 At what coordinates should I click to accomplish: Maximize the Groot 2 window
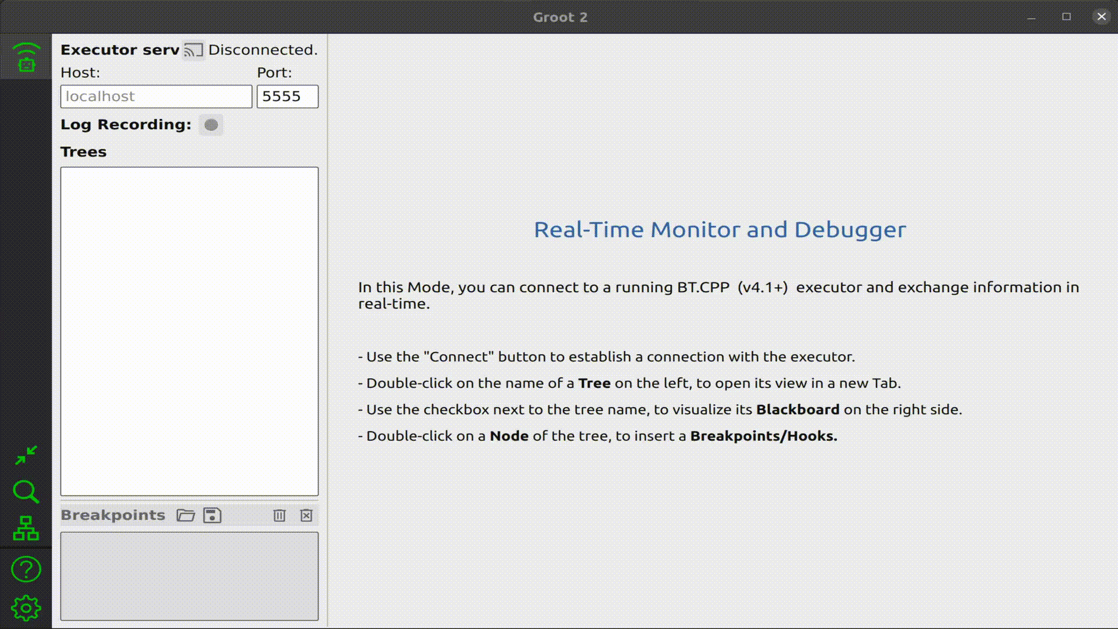point(1066,17)
